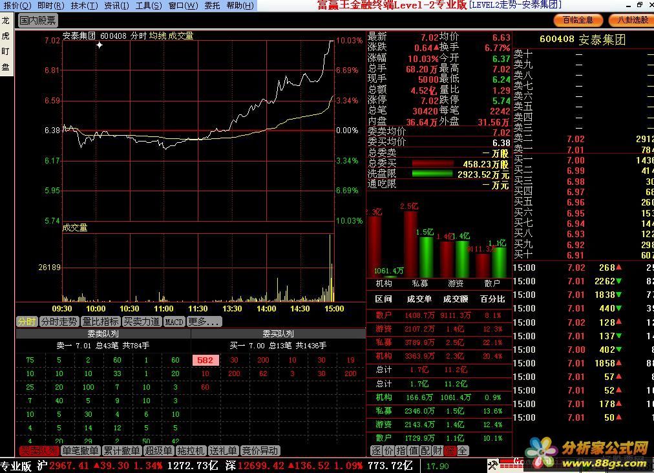The width and height of the screenshot is (654, 473).
Task: Click the 成交单 table header
Action: 419,299
